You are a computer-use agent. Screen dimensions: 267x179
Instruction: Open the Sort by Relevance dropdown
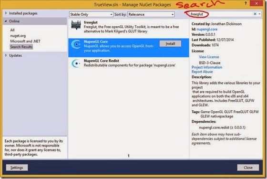click(x=151, y=14)
